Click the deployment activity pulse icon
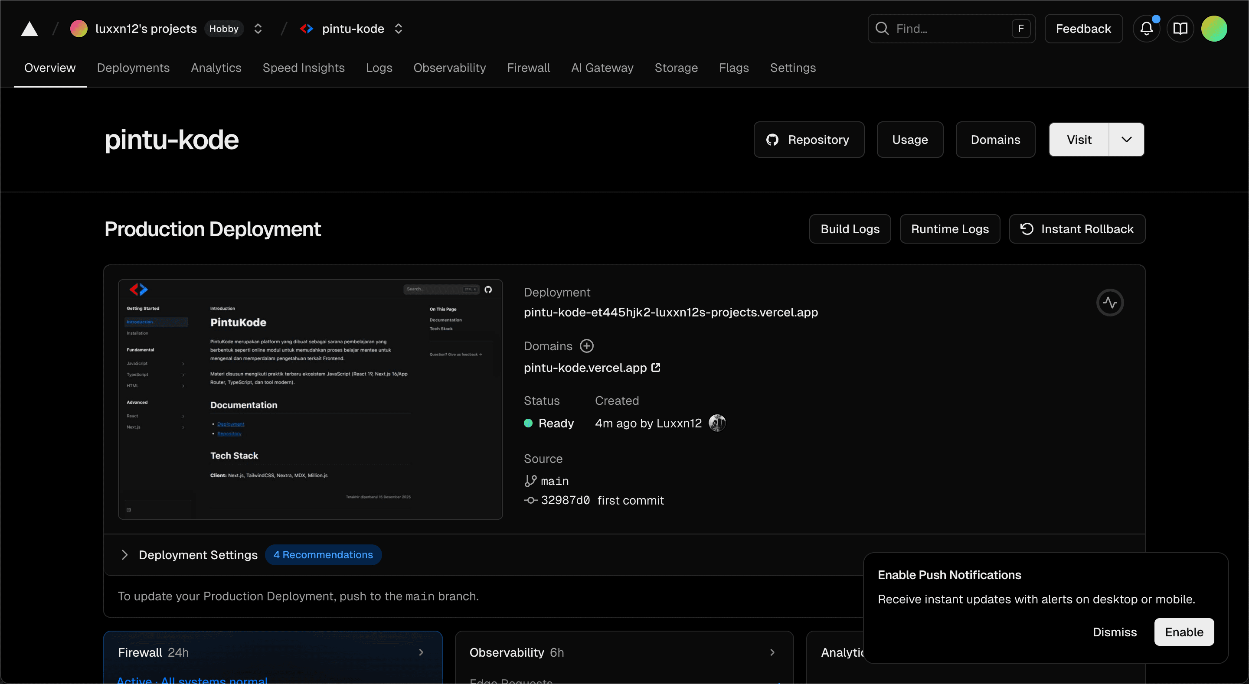Image resolution: width=1249 pixels, height=684 pixels. tap(1110, 303)
